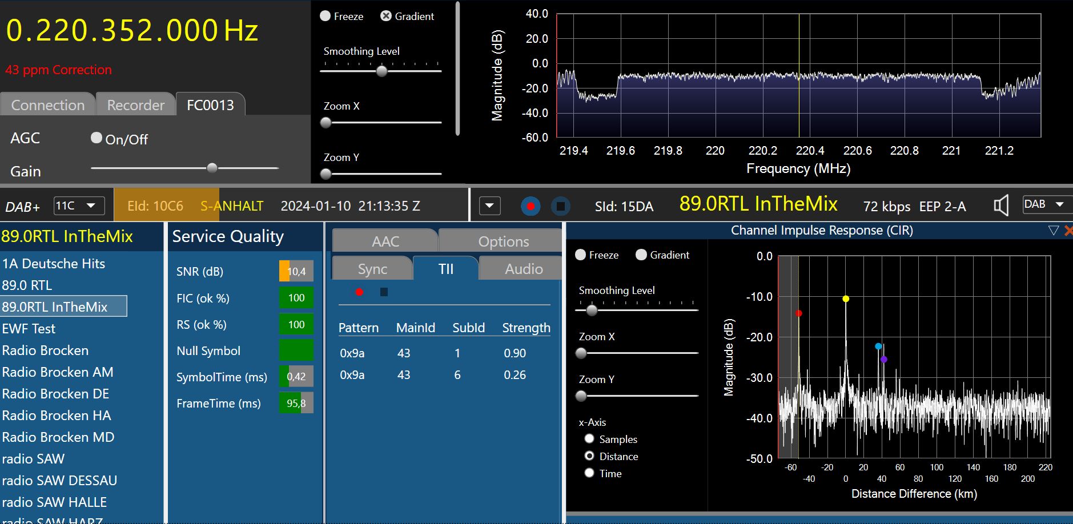Switch to the Recorder tab
This screenshot has height=524, width=1073.
[135, 105]
